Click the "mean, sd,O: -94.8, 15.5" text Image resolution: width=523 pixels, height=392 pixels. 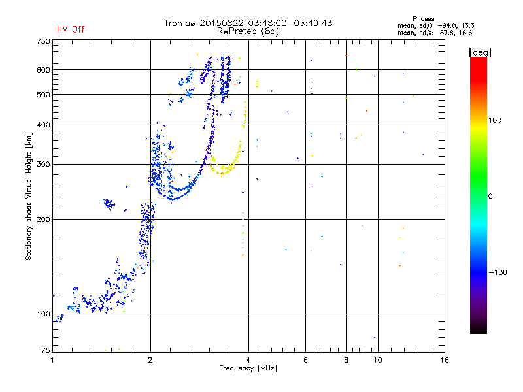435,25
